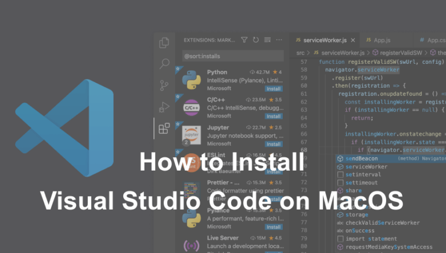Click the Pylance extension logo
Screen dimensions: 446x253
pyautogui.click(x=192, y=218)
